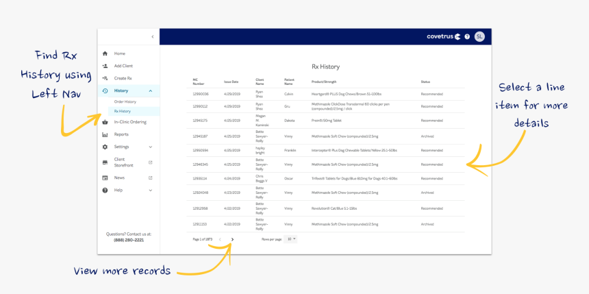Select Rx History in the sidebar
The image size is (589, 294).
[123, 111]
